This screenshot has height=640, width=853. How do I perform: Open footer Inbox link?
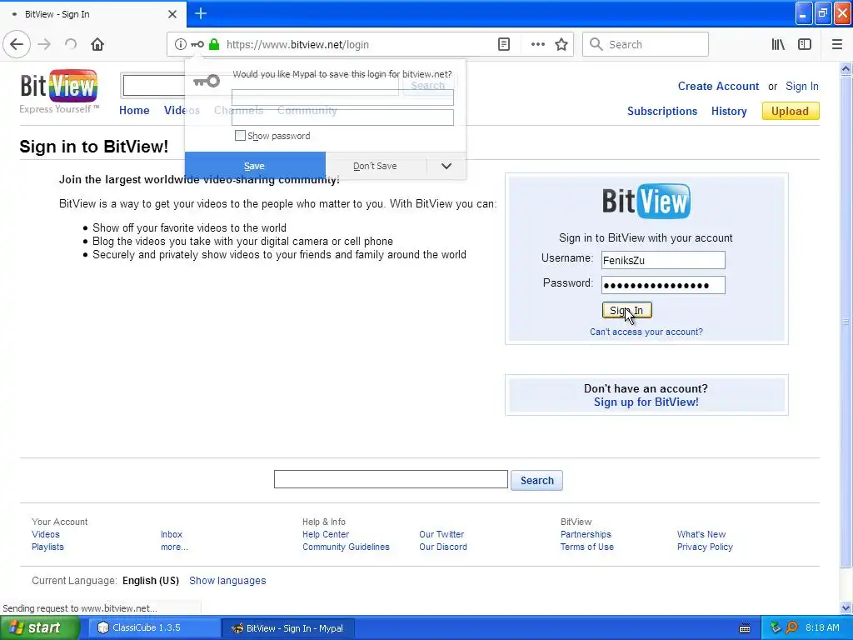tap(172, 534)
